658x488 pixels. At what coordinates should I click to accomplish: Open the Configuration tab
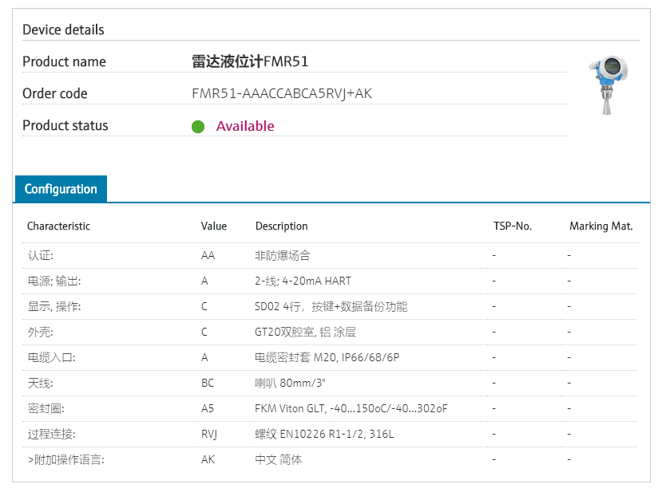click(61, 189)
